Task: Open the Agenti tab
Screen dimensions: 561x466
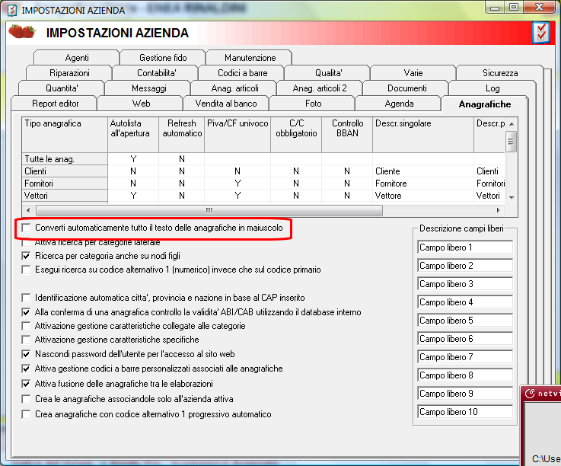Action: coord(77,58)
